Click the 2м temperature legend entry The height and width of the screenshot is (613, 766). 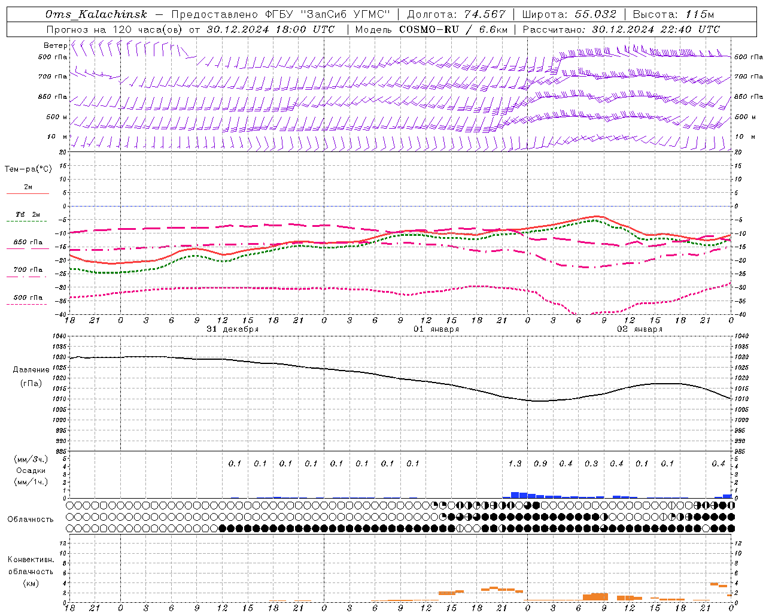[x=28, y=187]
